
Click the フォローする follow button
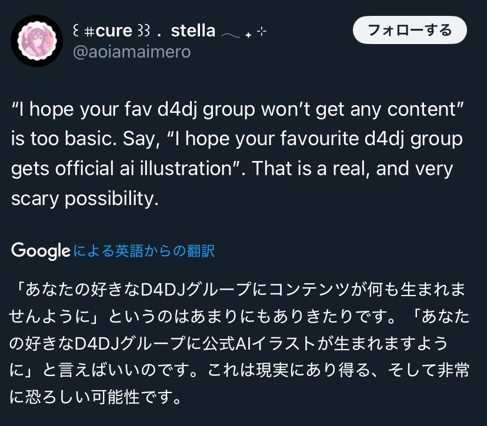coord(410,30)
